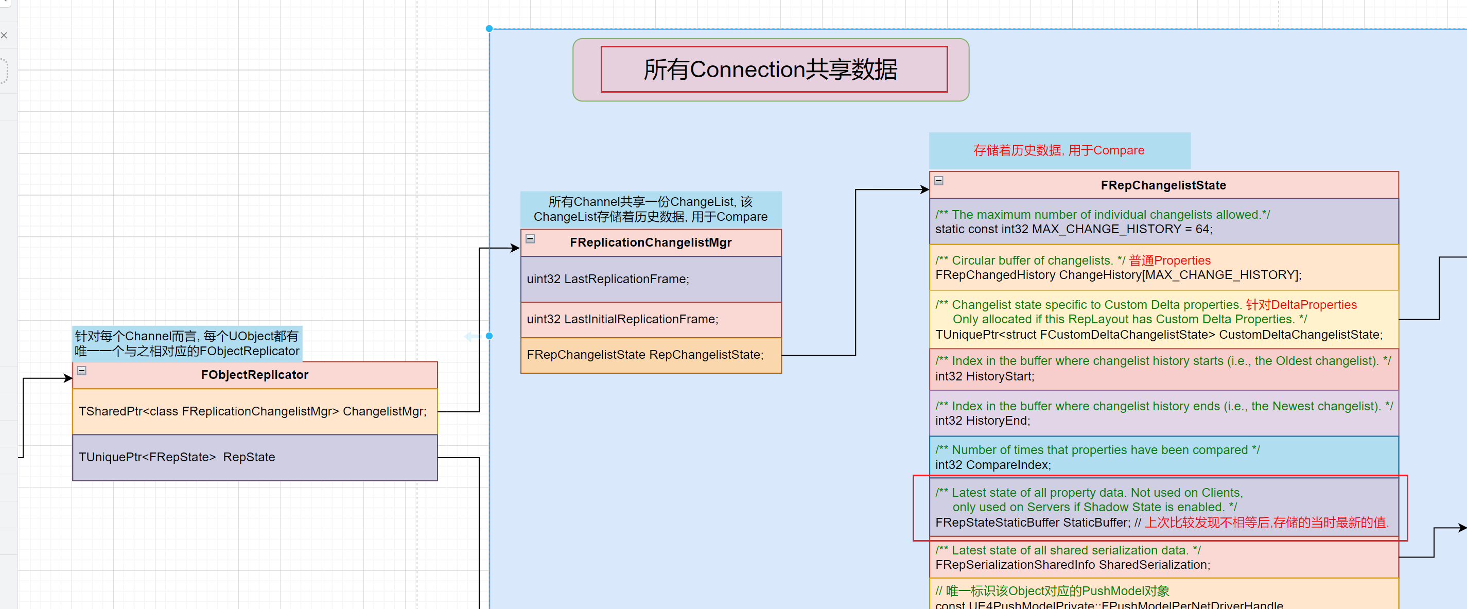Collapse the FObjectReplicator container
Viewport: 1467px width, 609px height.
point(82,371)
